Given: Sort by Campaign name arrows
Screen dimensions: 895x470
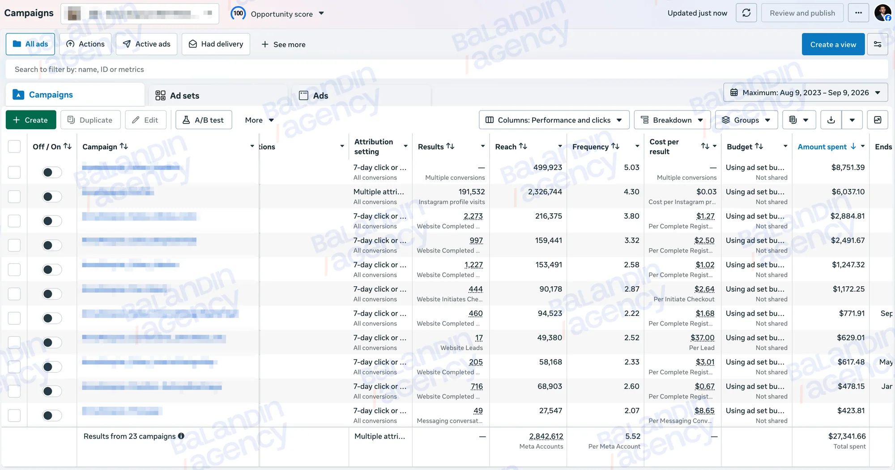Looking at the screenshot, I should (x=124, y=146).
